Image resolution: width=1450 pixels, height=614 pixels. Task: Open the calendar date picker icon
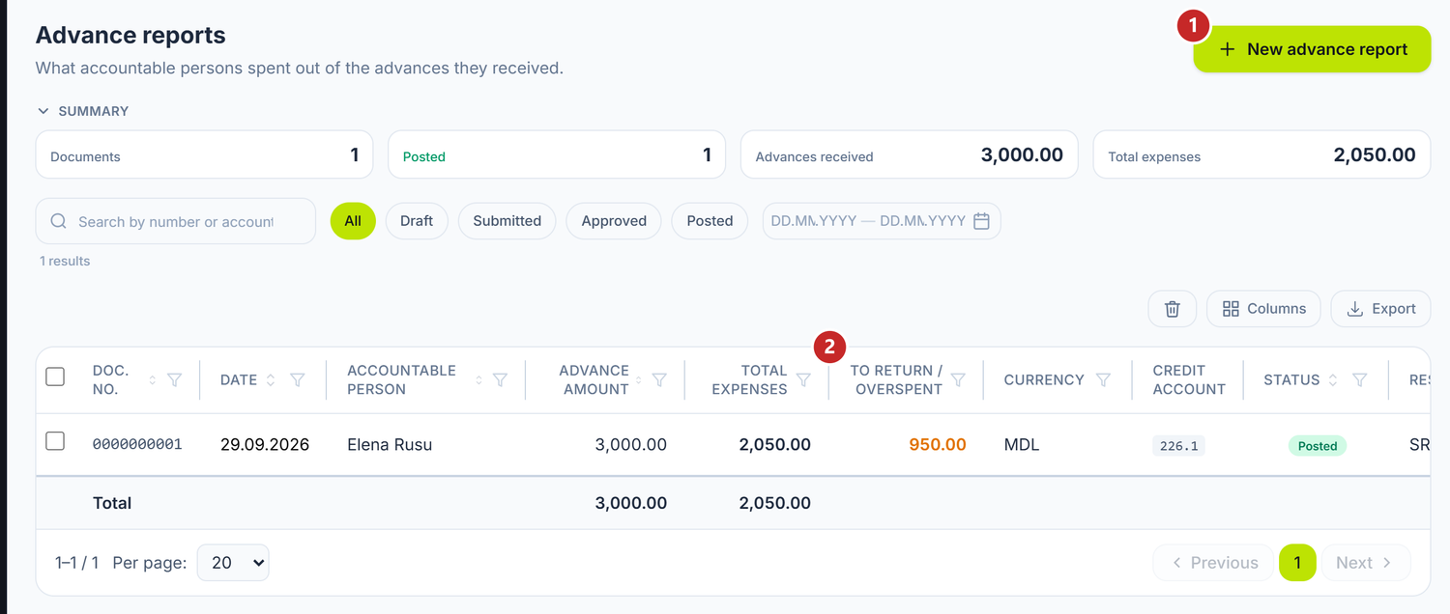coord(981,221)
